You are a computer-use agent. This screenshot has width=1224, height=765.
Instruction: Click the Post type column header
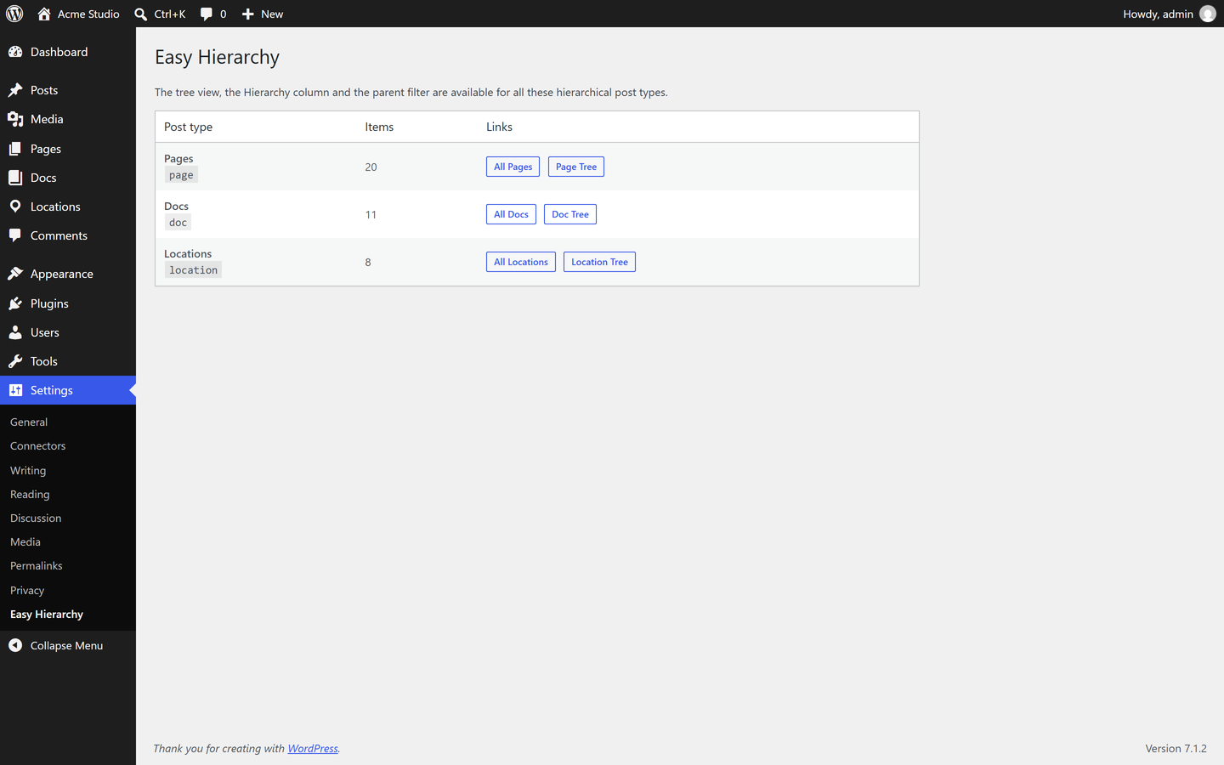(188, 127)
